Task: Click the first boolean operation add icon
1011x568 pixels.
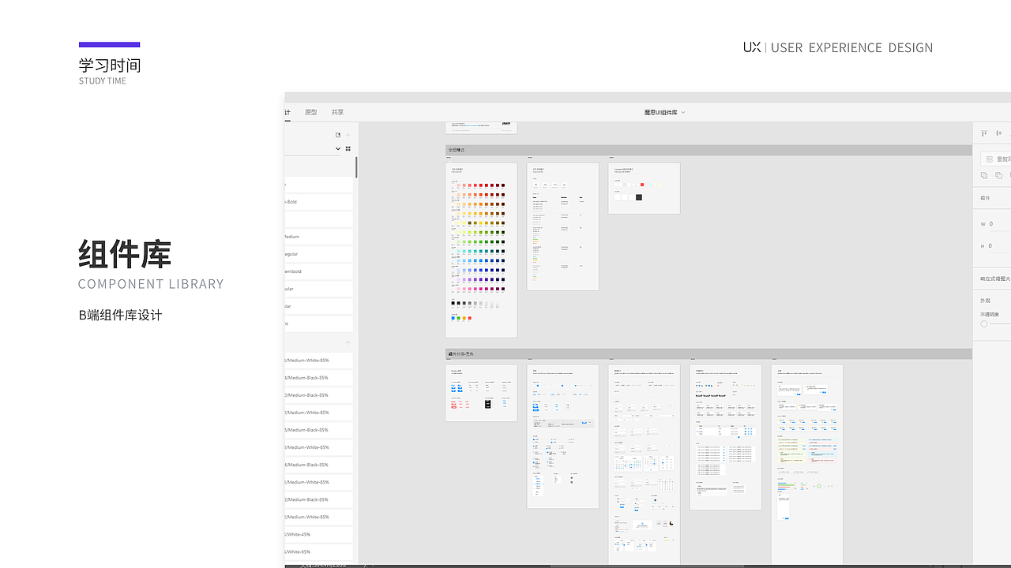Action: [x=984, y=175]
